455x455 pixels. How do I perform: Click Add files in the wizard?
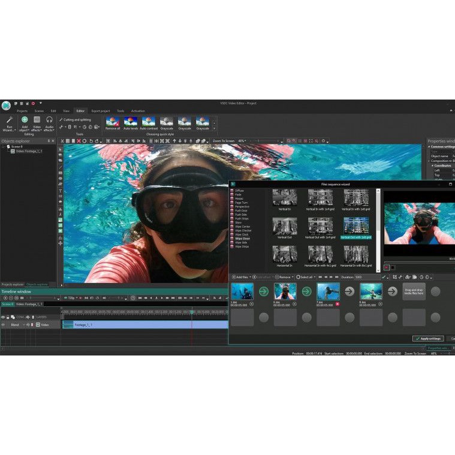[x=240, y=277]
